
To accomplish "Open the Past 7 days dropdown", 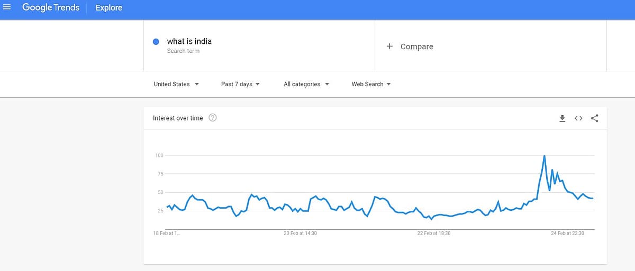I will pyautogui.click(x=240, y=84).
